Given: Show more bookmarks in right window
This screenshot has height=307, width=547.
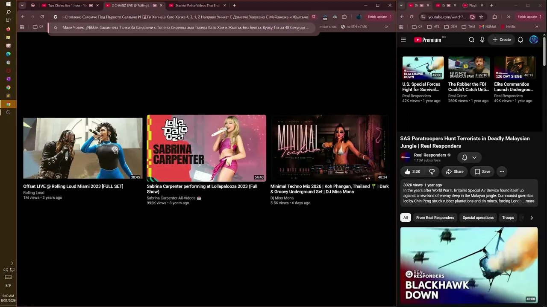Looking at the screenshot, I should 537,26.
